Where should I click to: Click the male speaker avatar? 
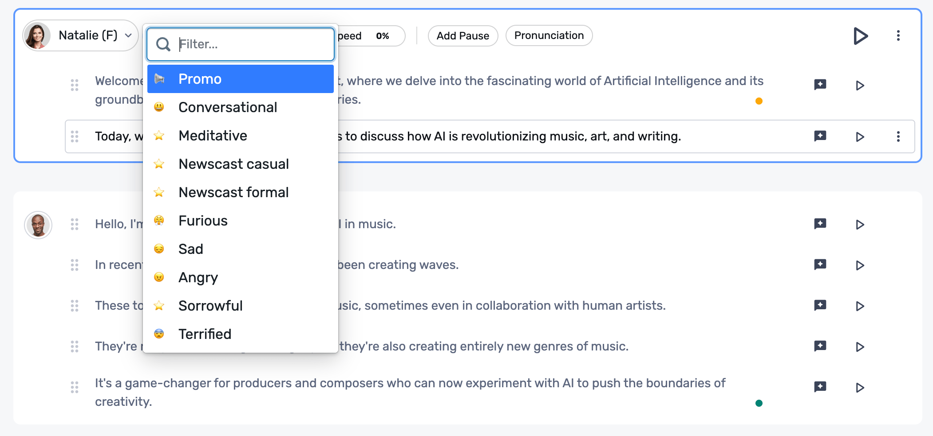38,225
